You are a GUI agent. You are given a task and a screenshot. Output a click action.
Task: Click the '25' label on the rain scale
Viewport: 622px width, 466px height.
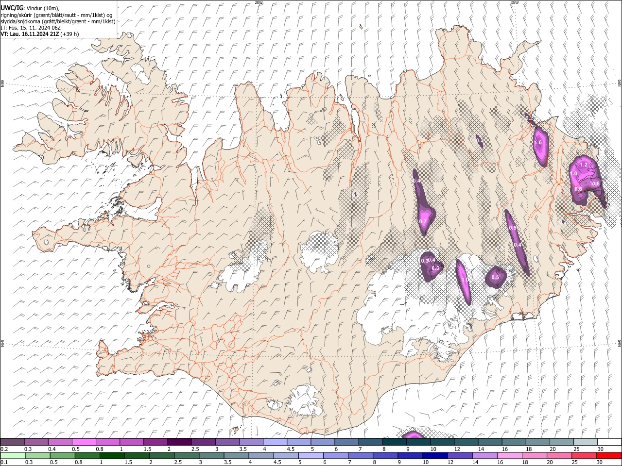tap(574, 463)
